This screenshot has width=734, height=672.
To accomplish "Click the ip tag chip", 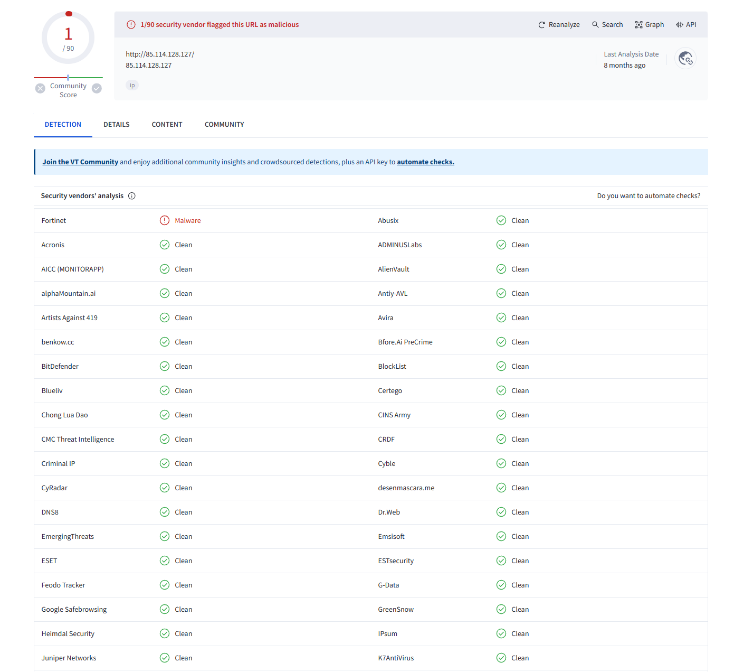I will point(132,85).
